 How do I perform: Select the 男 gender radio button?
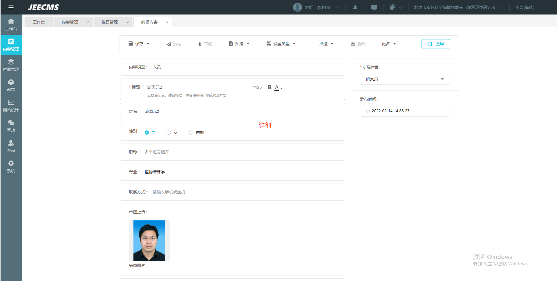[147, 133]
